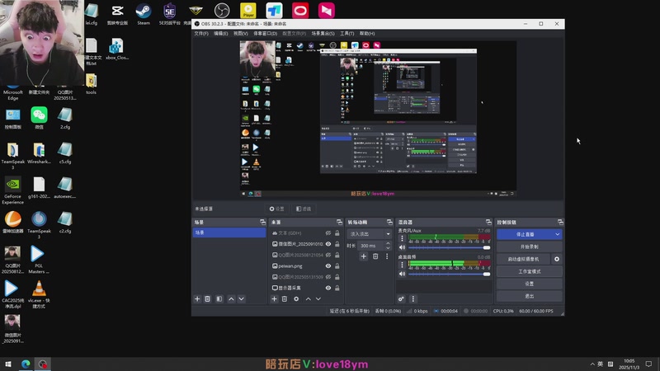
Task: Move scene up arrow in Scenes panel
Action: click(x=231, y=298)
